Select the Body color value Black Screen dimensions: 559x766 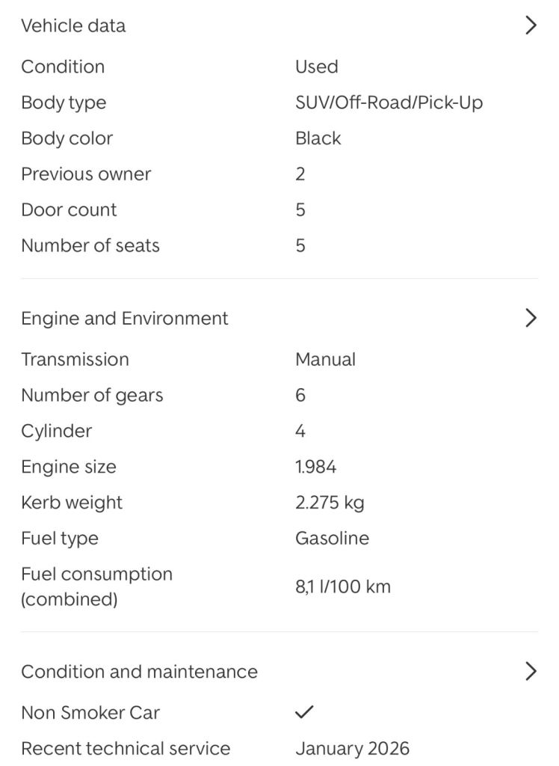point(318,138)
